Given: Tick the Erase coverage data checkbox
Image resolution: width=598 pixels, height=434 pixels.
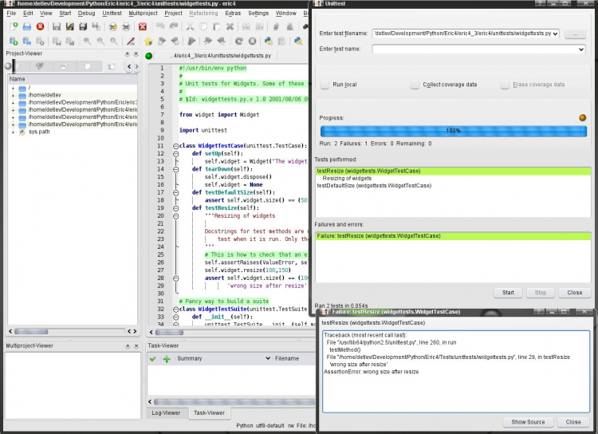Looking at the screenshot, I should pos(505,85).
